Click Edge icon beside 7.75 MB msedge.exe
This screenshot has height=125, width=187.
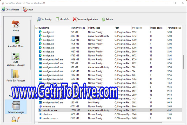click(x=40, y=32)
